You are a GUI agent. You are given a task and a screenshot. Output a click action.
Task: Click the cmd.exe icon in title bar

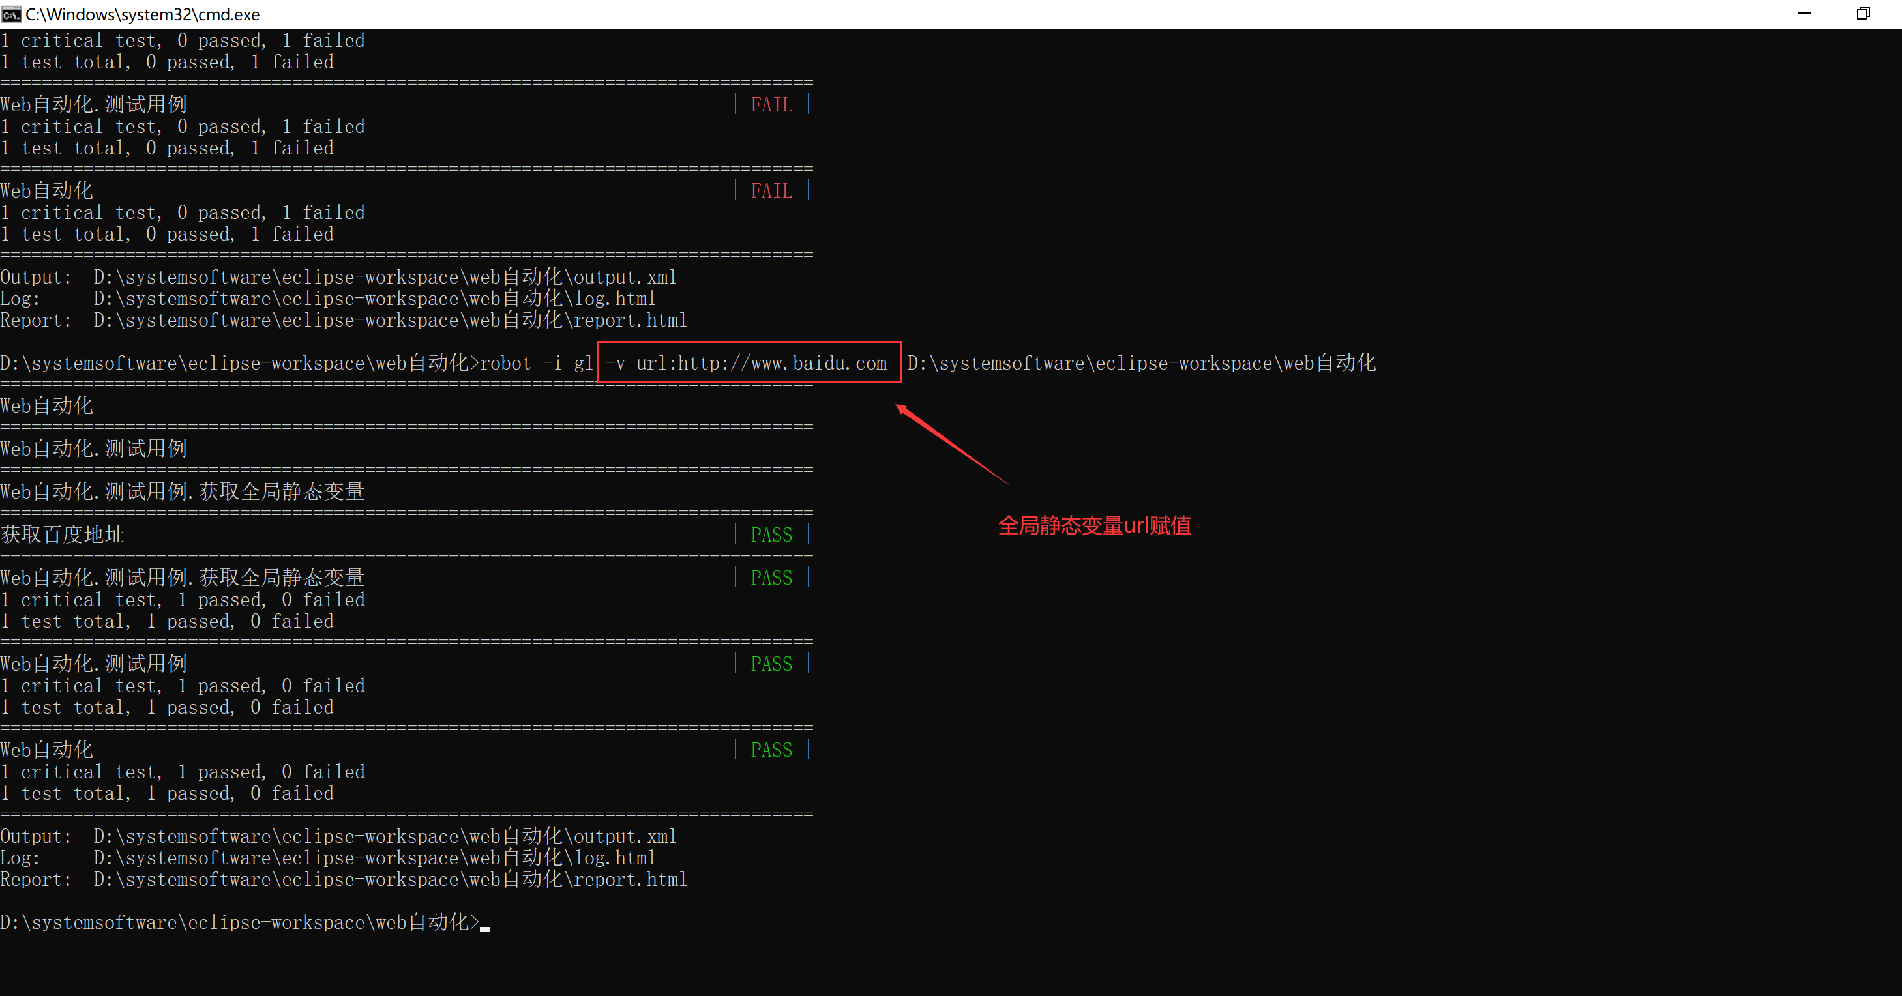point(11,14)
